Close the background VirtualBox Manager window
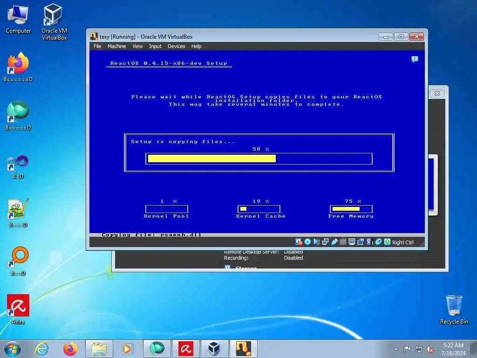 point(437,93)
